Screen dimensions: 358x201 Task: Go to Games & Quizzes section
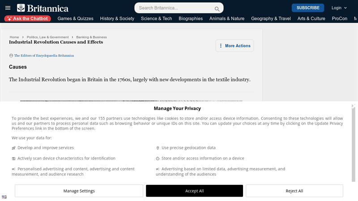click(76, 19)
